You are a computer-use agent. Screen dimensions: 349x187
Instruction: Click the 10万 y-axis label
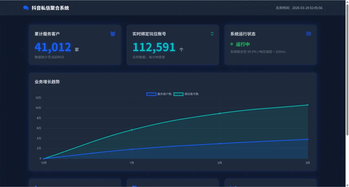(x=38, y=108)
